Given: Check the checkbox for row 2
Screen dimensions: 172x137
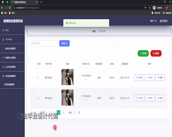Looking at the screenshot, I should 33,98.
